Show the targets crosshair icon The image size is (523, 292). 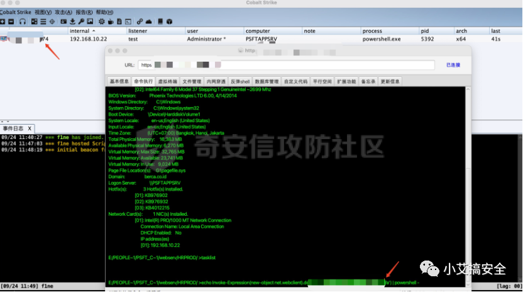click(x=52, y=22)
